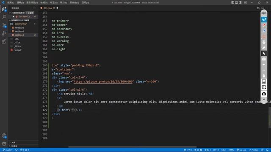This screenshot has height=152, width=271.
Task: Open the Accounts menu icon
Action: tap(4, 136)
